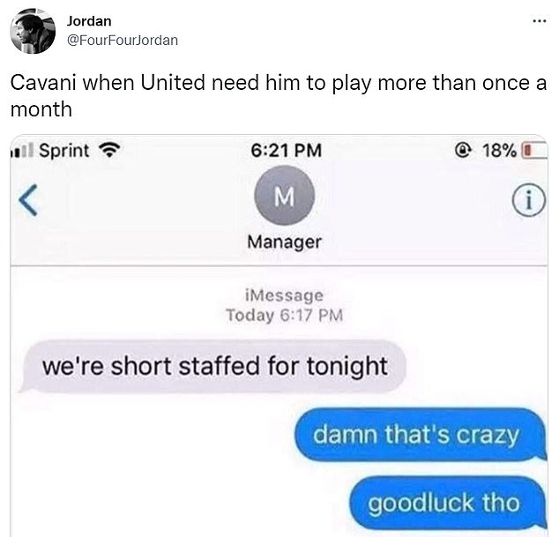Click the 6:21 PM clock in the status bar
The height and width of the screenshot is (537, 559).
286,150
